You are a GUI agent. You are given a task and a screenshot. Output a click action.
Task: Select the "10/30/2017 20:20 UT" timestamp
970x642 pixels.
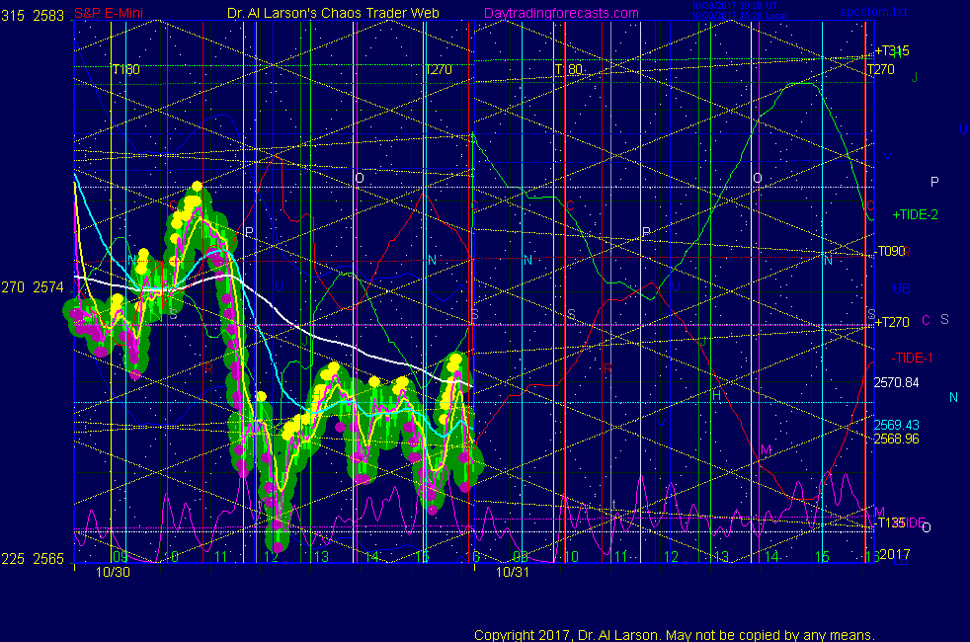[734, 6]
